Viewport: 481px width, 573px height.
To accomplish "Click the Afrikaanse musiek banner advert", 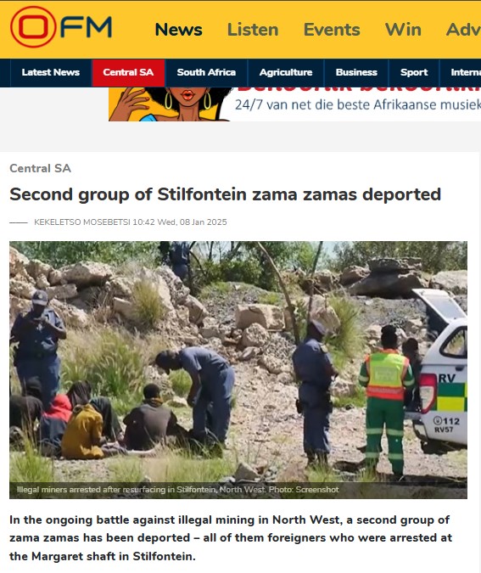I will point(294,104).
